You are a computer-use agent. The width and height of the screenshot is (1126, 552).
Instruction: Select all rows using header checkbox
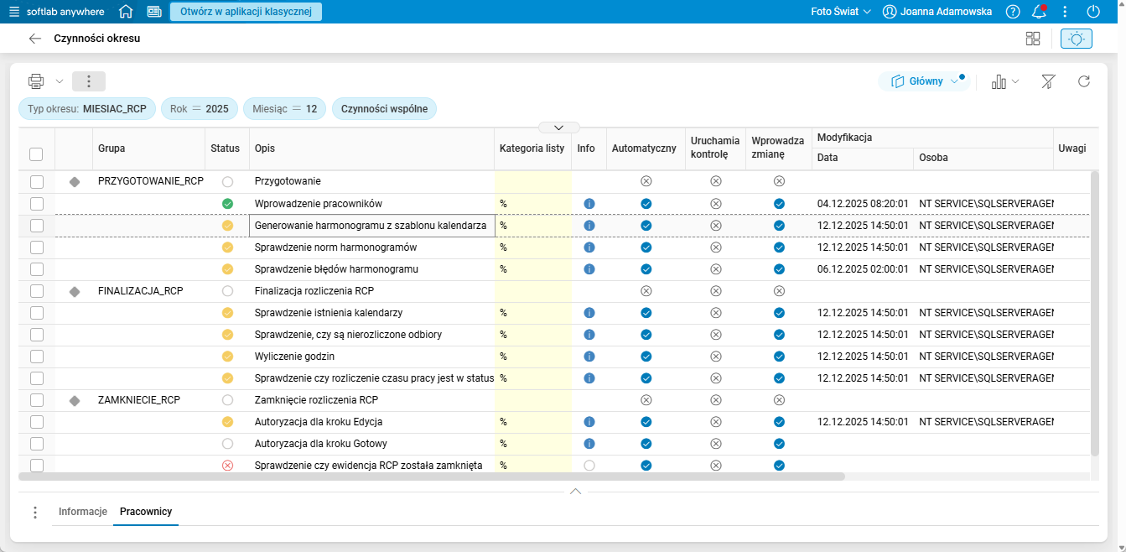click(36, 154)
